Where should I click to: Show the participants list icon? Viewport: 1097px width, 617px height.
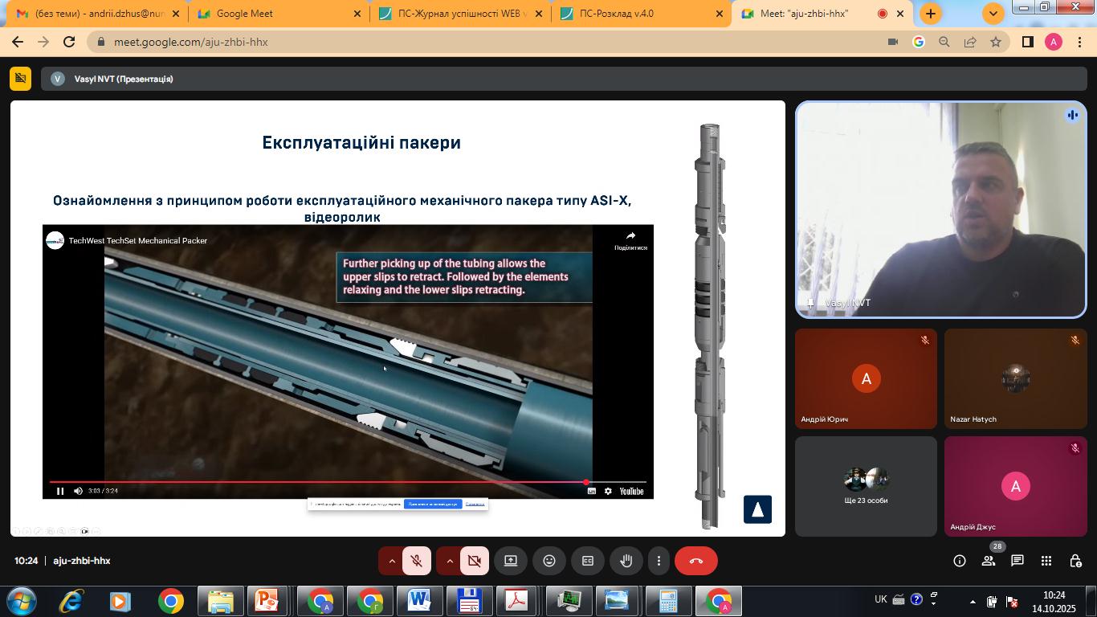tap(989, 561)
